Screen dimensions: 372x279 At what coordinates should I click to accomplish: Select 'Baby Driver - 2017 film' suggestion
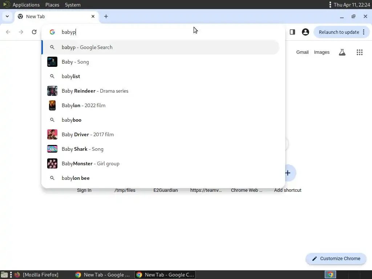click(161, 134)
